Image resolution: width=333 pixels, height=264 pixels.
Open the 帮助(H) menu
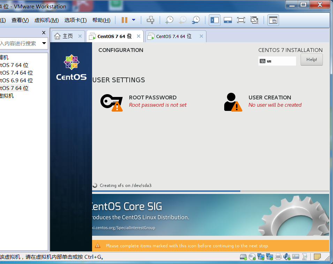coord(101,20)
